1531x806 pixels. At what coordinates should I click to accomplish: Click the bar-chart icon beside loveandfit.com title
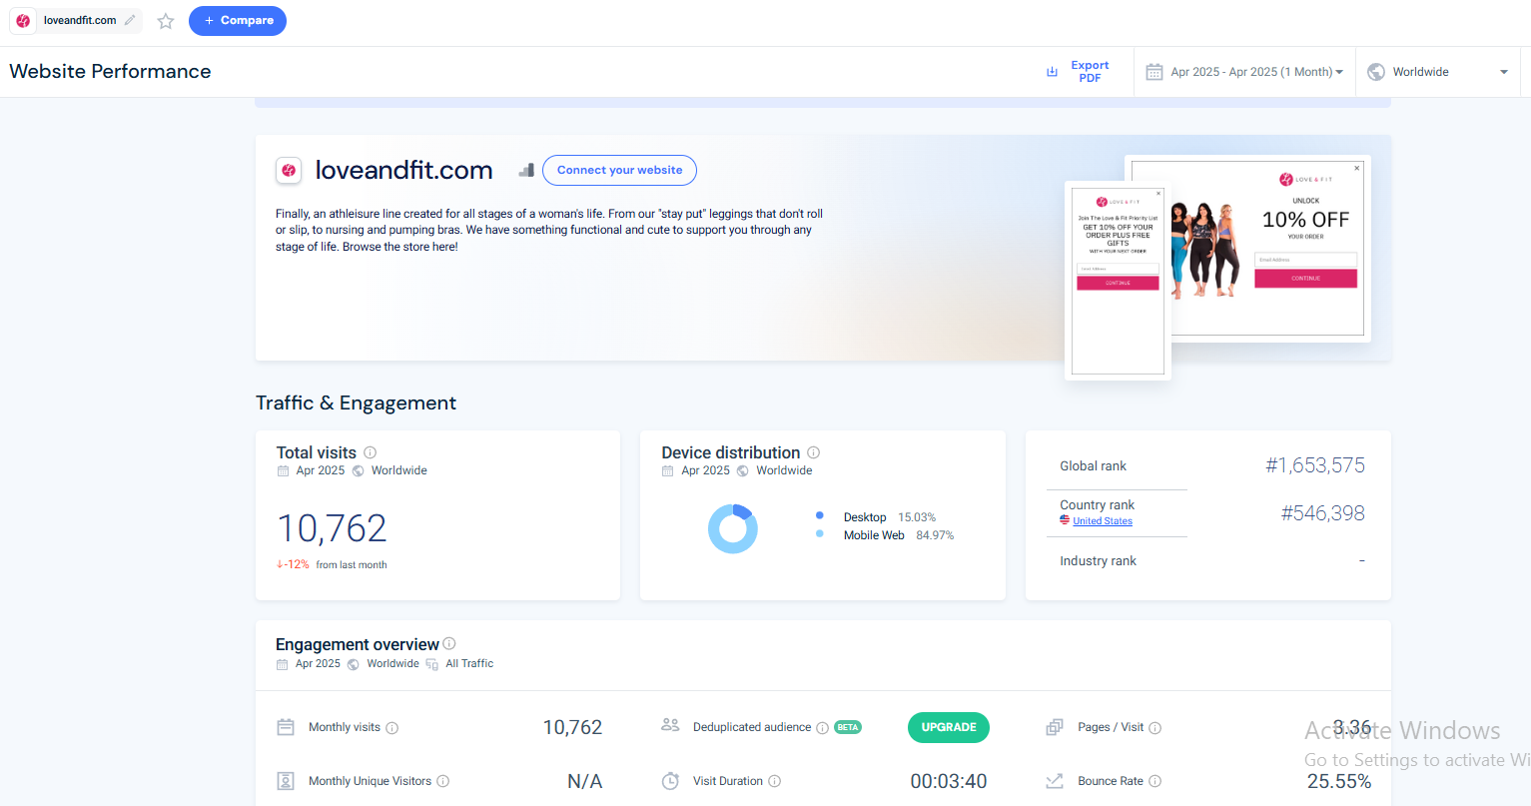click(x=526, y=170)
